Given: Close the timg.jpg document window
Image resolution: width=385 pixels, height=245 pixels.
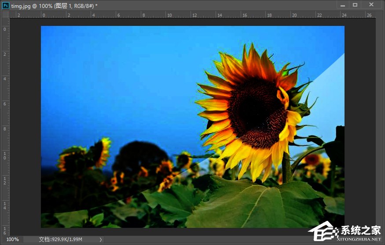Looking at the screenshot, I should pos(372,4).
